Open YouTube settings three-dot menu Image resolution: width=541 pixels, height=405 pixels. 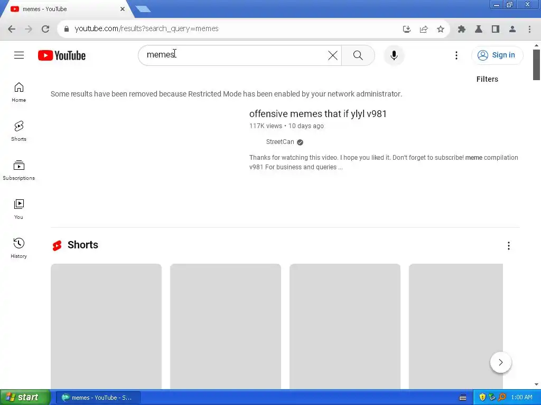click(456, 55)
